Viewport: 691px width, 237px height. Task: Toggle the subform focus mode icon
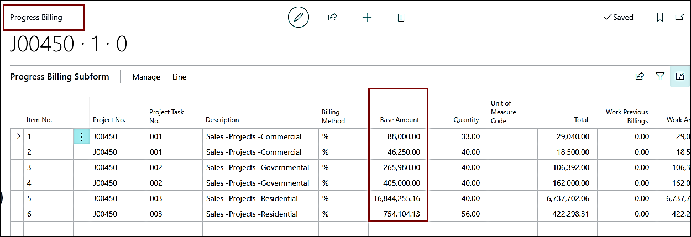[x=680, y=76]
